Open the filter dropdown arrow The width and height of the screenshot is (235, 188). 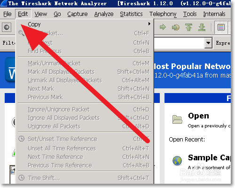(x=208, y=43)
